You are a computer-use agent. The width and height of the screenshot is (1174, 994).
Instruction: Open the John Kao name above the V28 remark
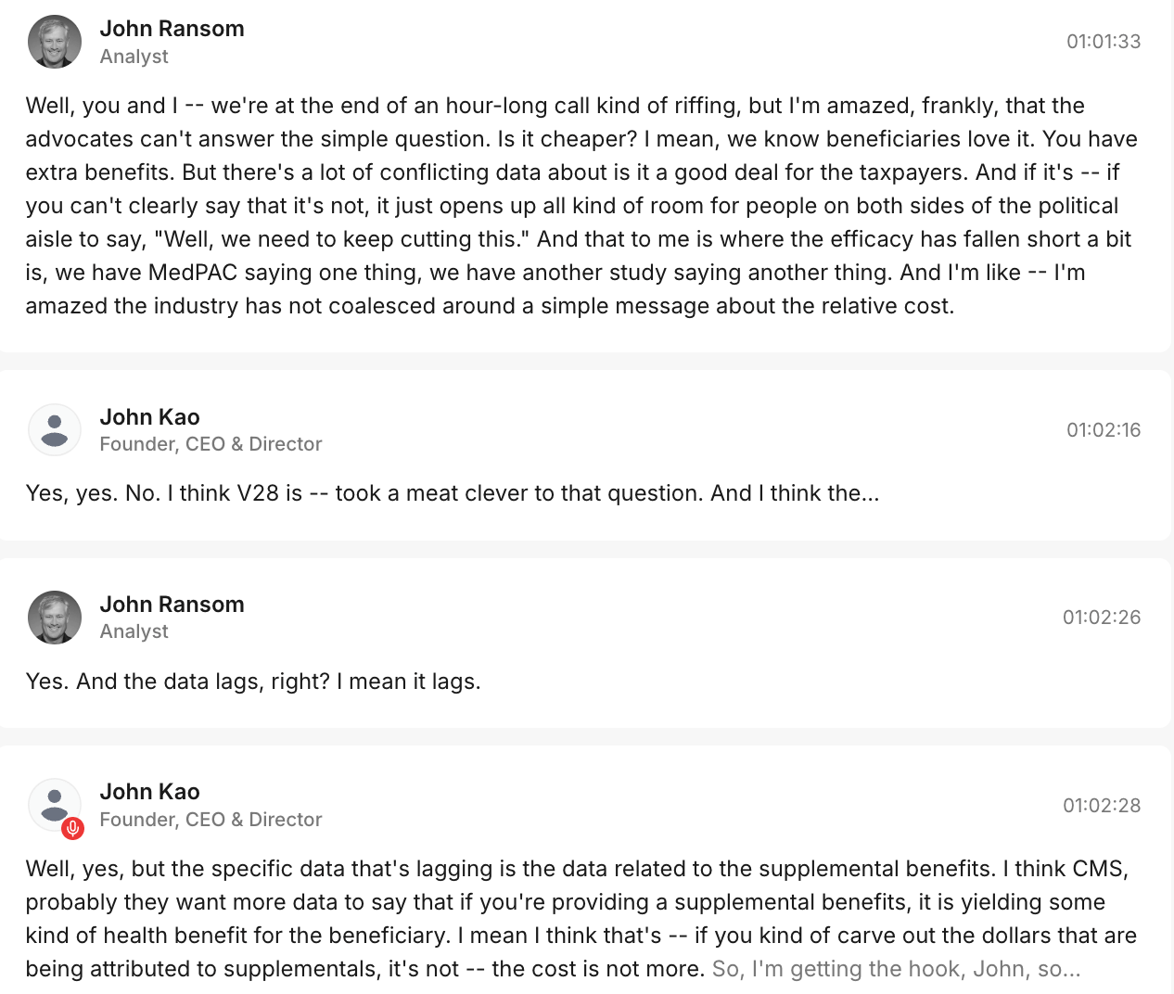[x=149, y=417]
